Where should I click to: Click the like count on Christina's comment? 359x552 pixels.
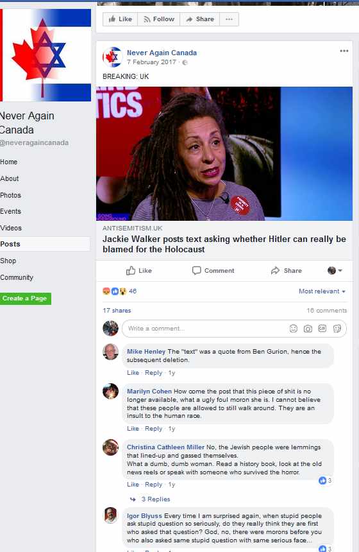(x=325, y=481)
